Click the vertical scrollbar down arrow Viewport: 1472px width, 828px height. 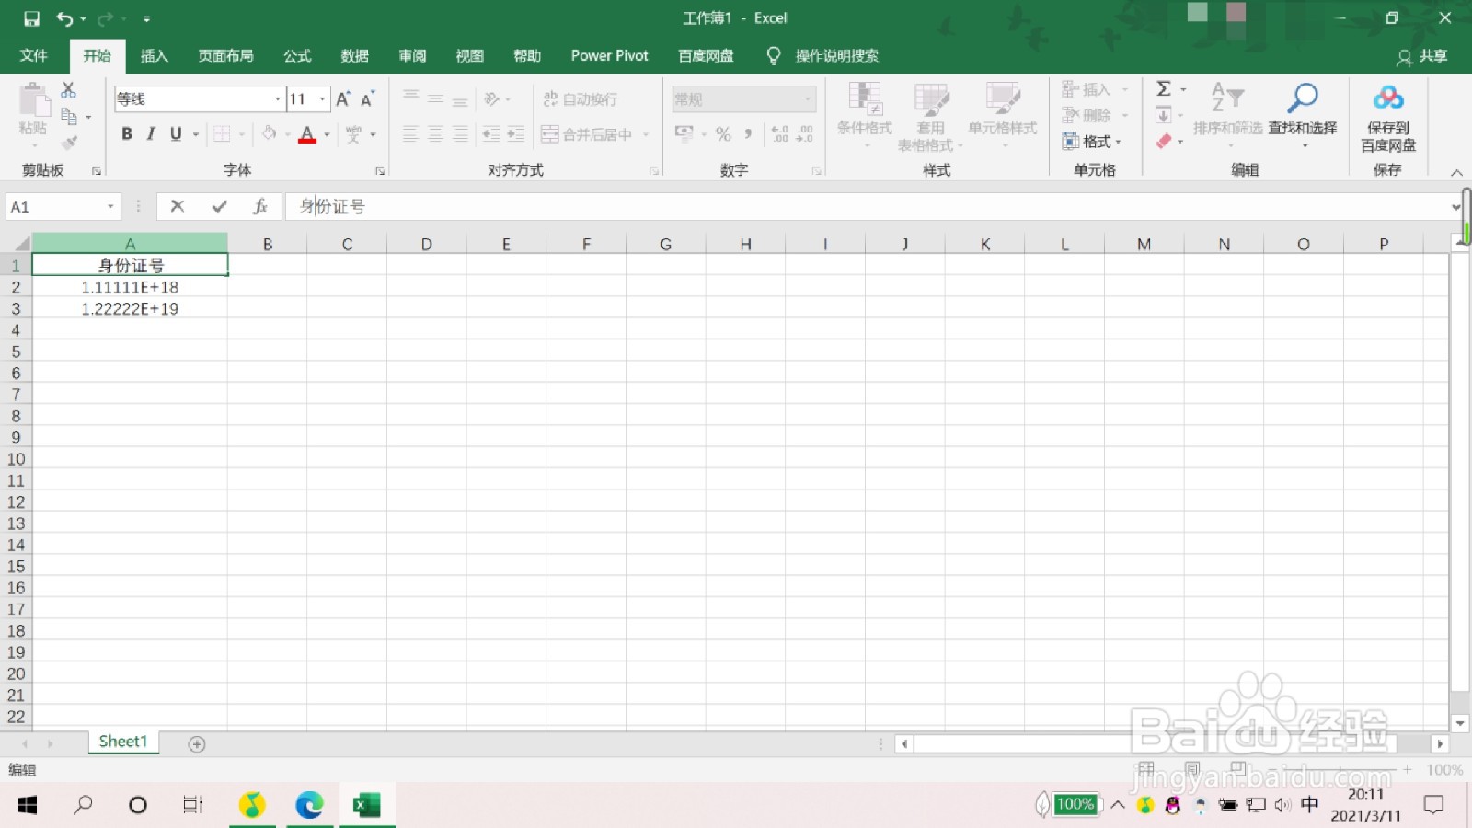(1459, 723)
